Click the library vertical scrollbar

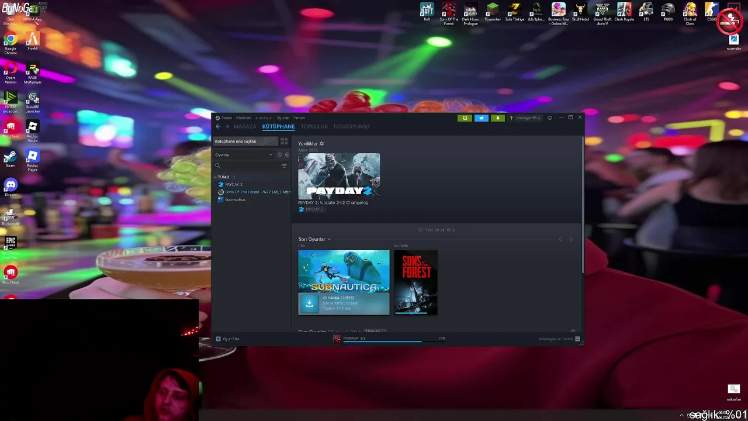[583, 205]
